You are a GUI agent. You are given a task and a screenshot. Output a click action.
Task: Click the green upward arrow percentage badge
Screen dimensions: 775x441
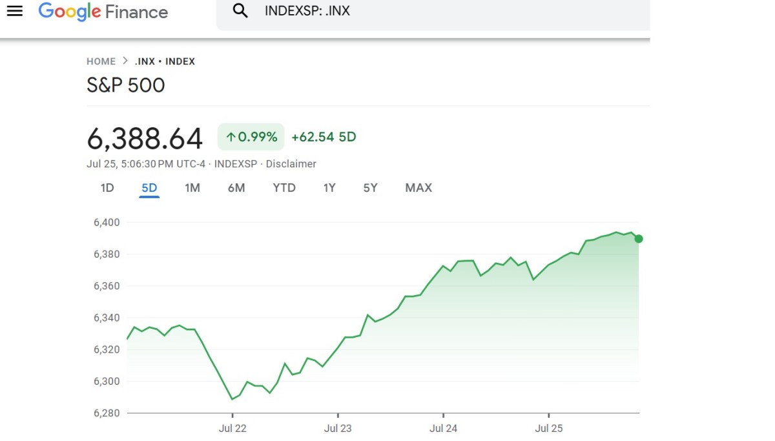[251, 136]
